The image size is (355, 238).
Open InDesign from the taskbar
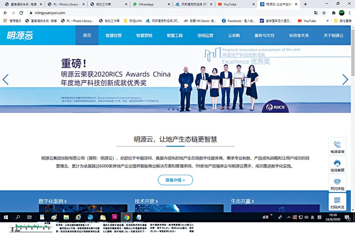[114, 217]
